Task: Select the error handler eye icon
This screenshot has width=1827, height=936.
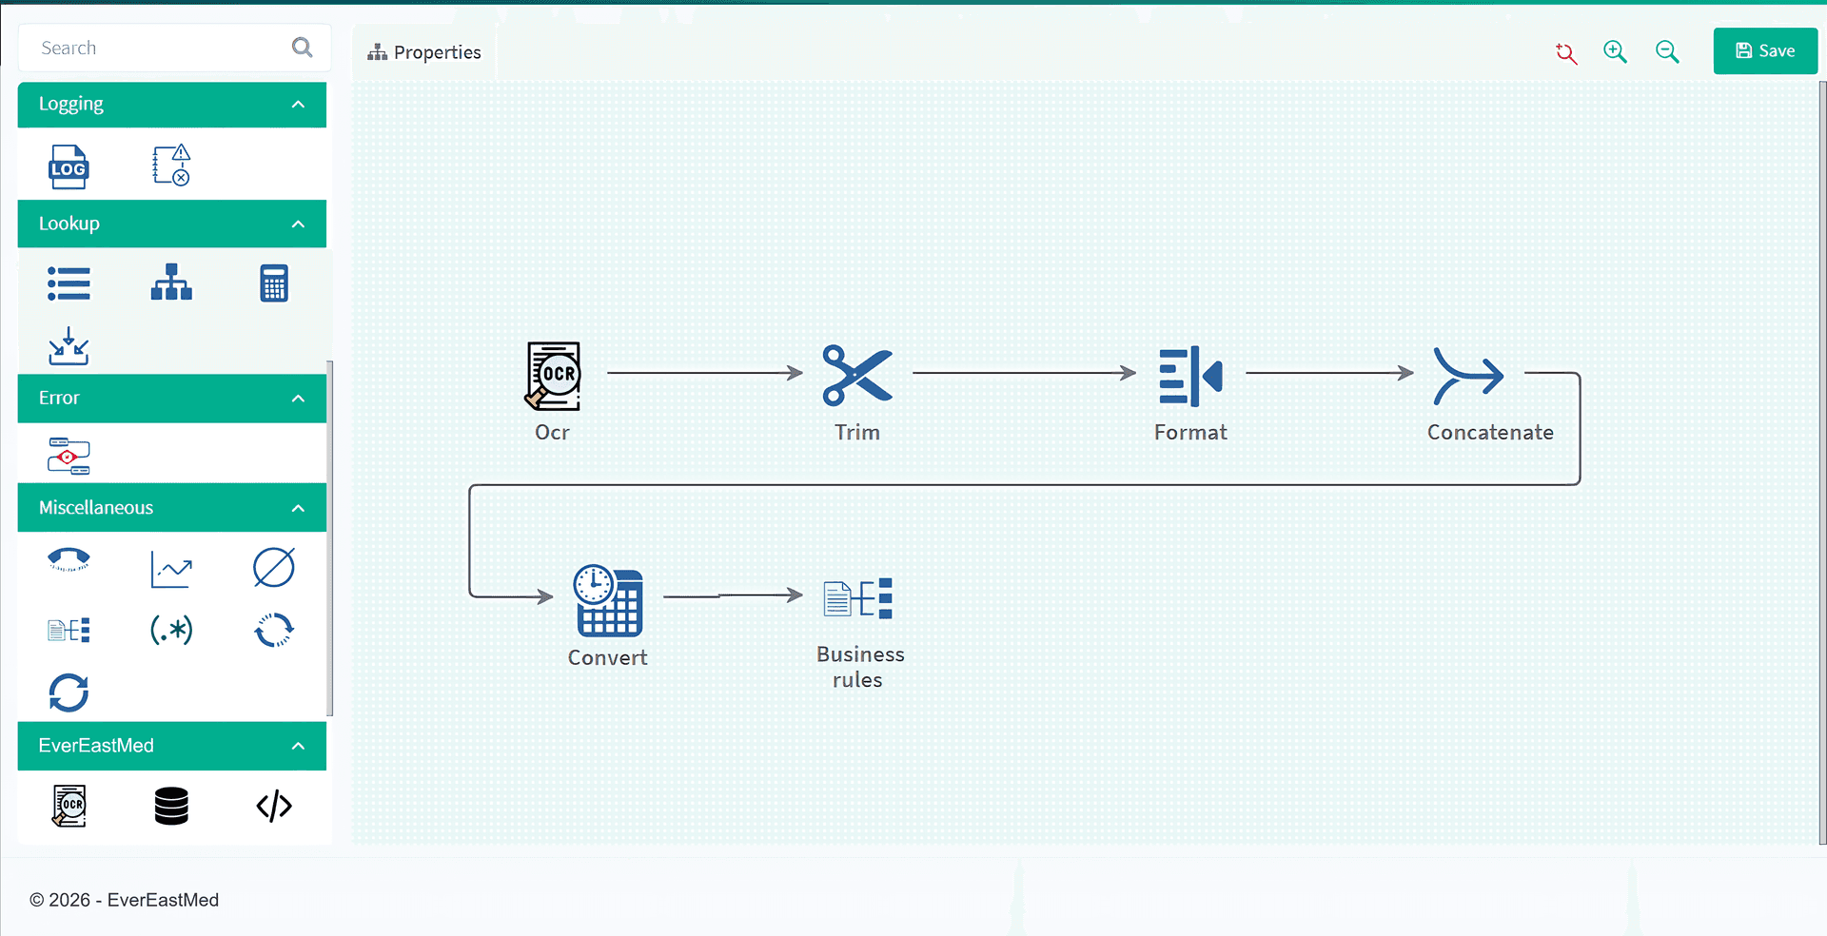Action: 69,456
